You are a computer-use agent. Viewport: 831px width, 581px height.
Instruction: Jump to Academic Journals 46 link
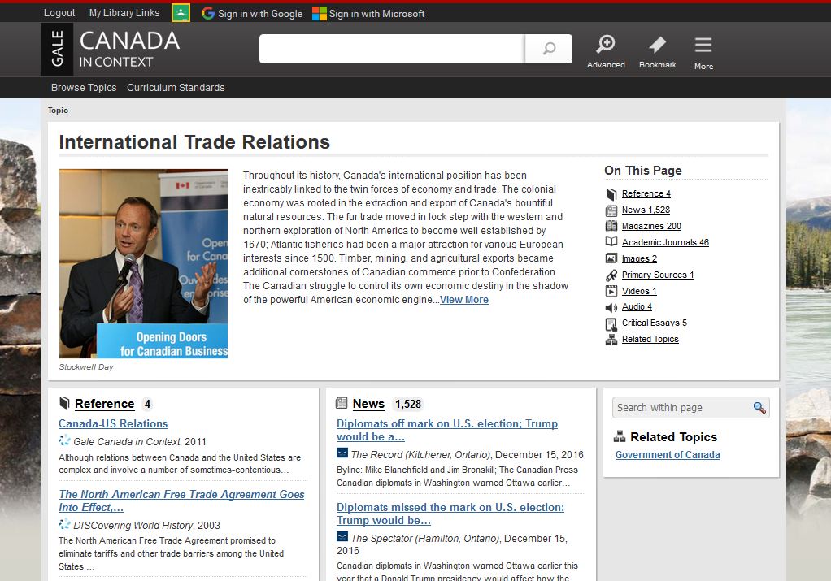coord(665,242)
